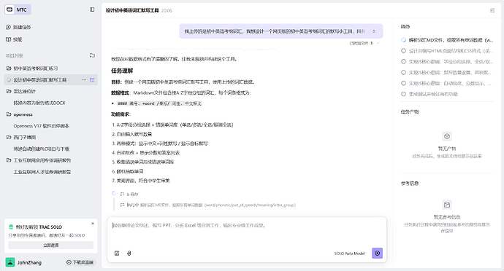Open task 转换内容为报告格式DOCX
The height and width of the screenshot is (271, 504).
[x=39, y=103]
